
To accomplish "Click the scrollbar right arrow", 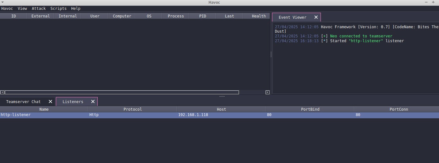I will pos(267,92).
